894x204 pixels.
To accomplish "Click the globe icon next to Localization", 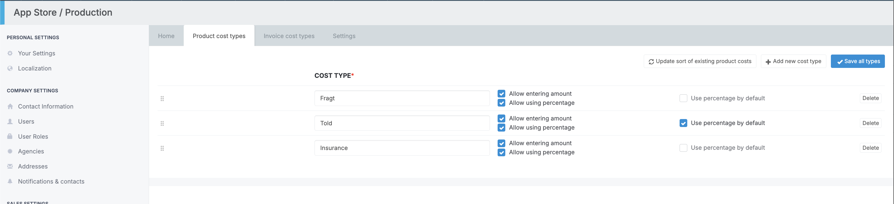I will coord(10,68).
